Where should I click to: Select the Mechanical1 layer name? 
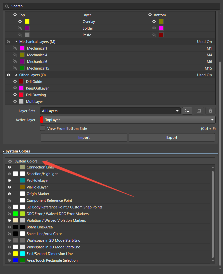pyautogui.click(x=37, y=48)
